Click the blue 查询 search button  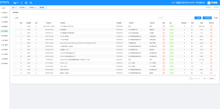pyautogui.click(x=198, y=18)
